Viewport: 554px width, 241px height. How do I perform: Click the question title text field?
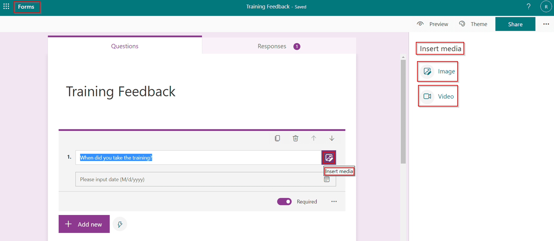point(198,158)
